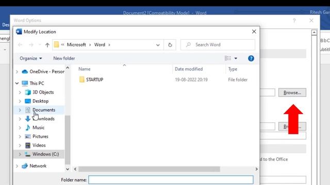Click the Downloads arrow icon
330x185 pixels.
coord(28,119)
